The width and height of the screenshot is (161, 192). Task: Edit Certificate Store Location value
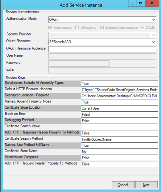coord(119,108)
